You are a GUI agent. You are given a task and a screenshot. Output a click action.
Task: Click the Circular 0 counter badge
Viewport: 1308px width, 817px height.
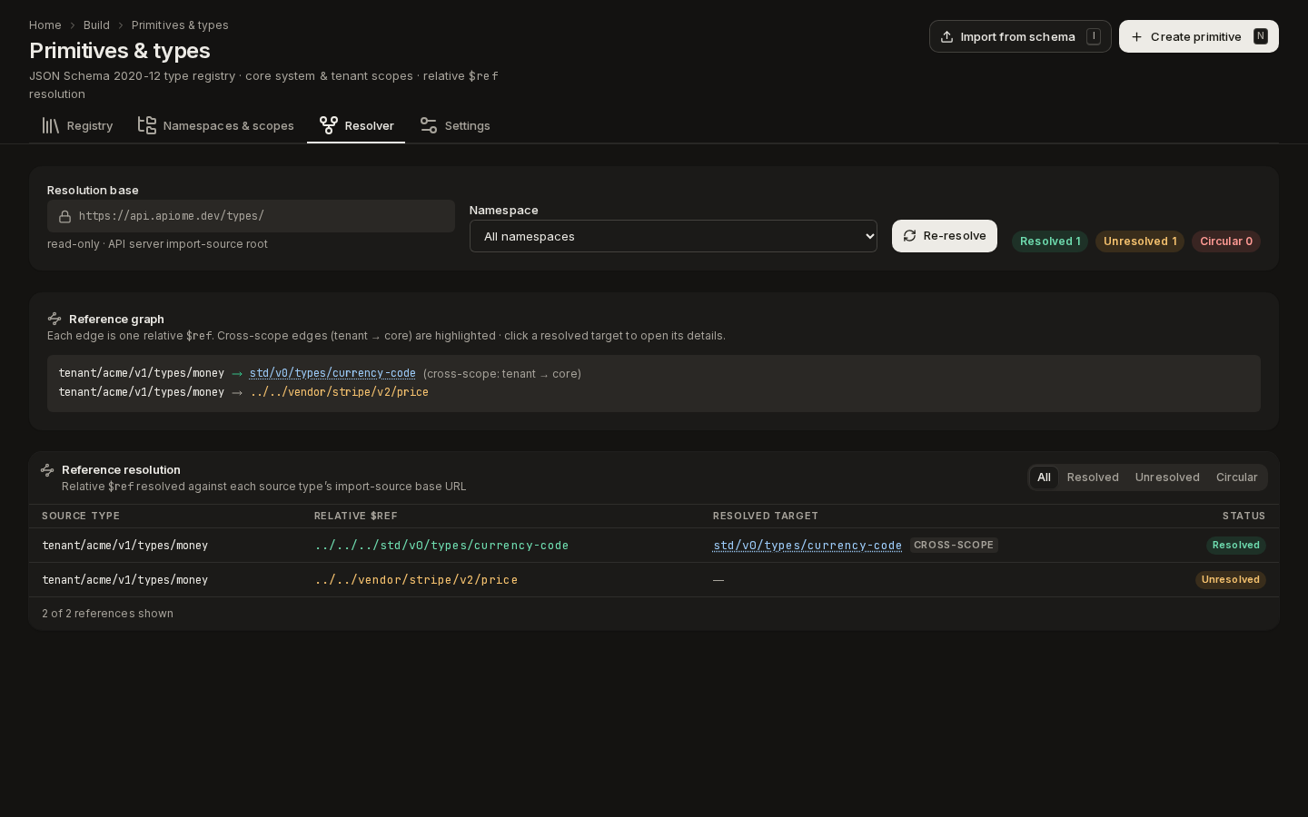1226,241
